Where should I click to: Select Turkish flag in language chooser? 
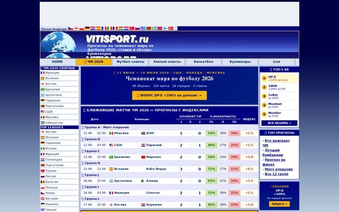click(132, 28)
